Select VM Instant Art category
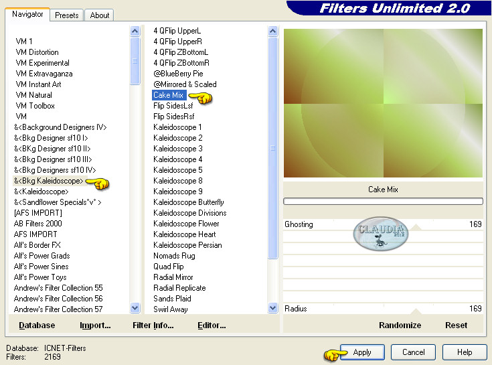Image resolution: width=492 pixels, height=365 pixels. click(38, 84)
